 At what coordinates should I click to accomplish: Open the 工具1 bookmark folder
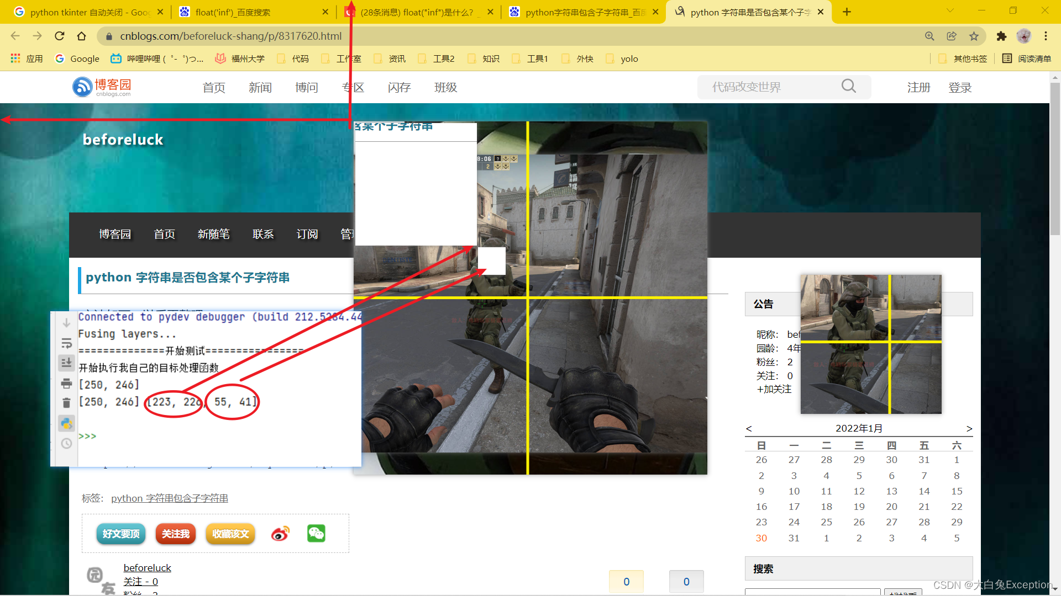530,58
